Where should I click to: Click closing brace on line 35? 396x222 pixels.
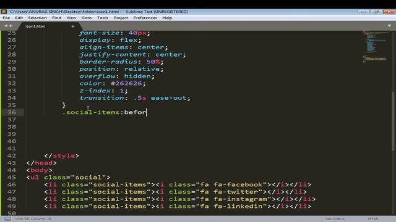pyautogui.click(x=64, y=105)
